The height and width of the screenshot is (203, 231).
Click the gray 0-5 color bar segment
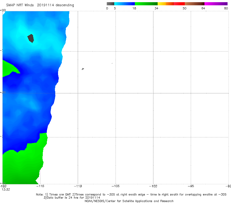click(x=111, y=4)
